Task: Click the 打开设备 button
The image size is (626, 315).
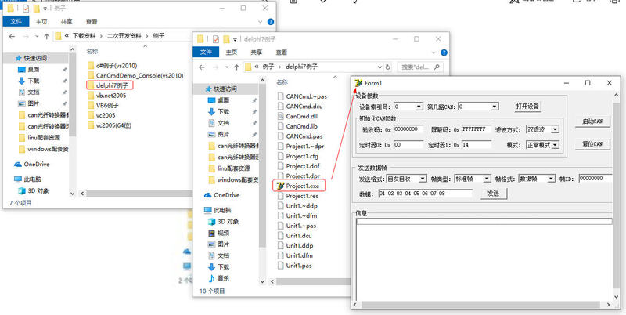Action: [527, 107]
